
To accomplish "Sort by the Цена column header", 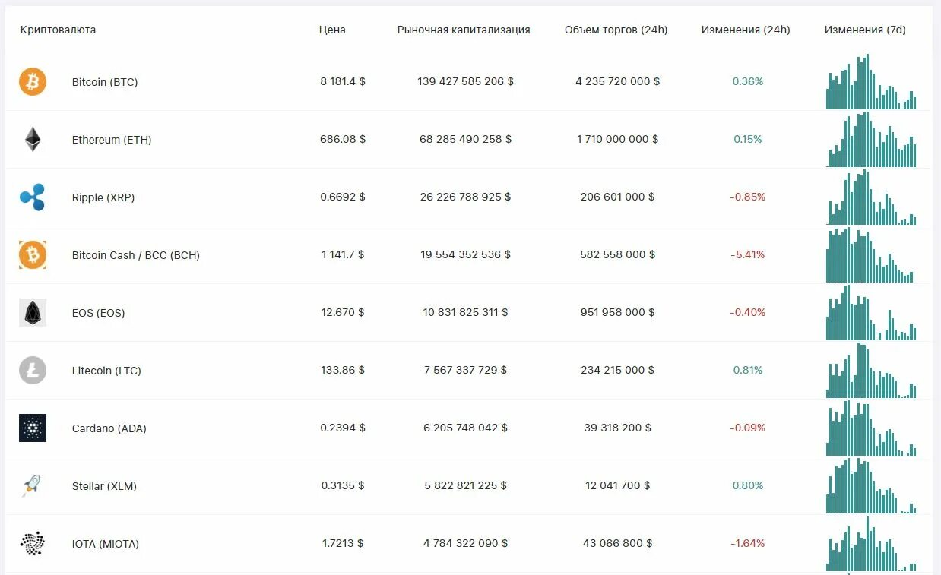I will pyautogui.click(x=332, y=30).
